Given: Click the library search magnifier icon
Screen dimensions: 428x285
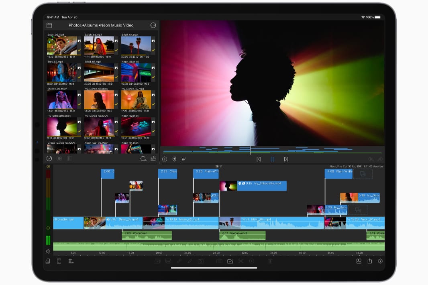Looking at the screenshot, I should pos(143,159).
